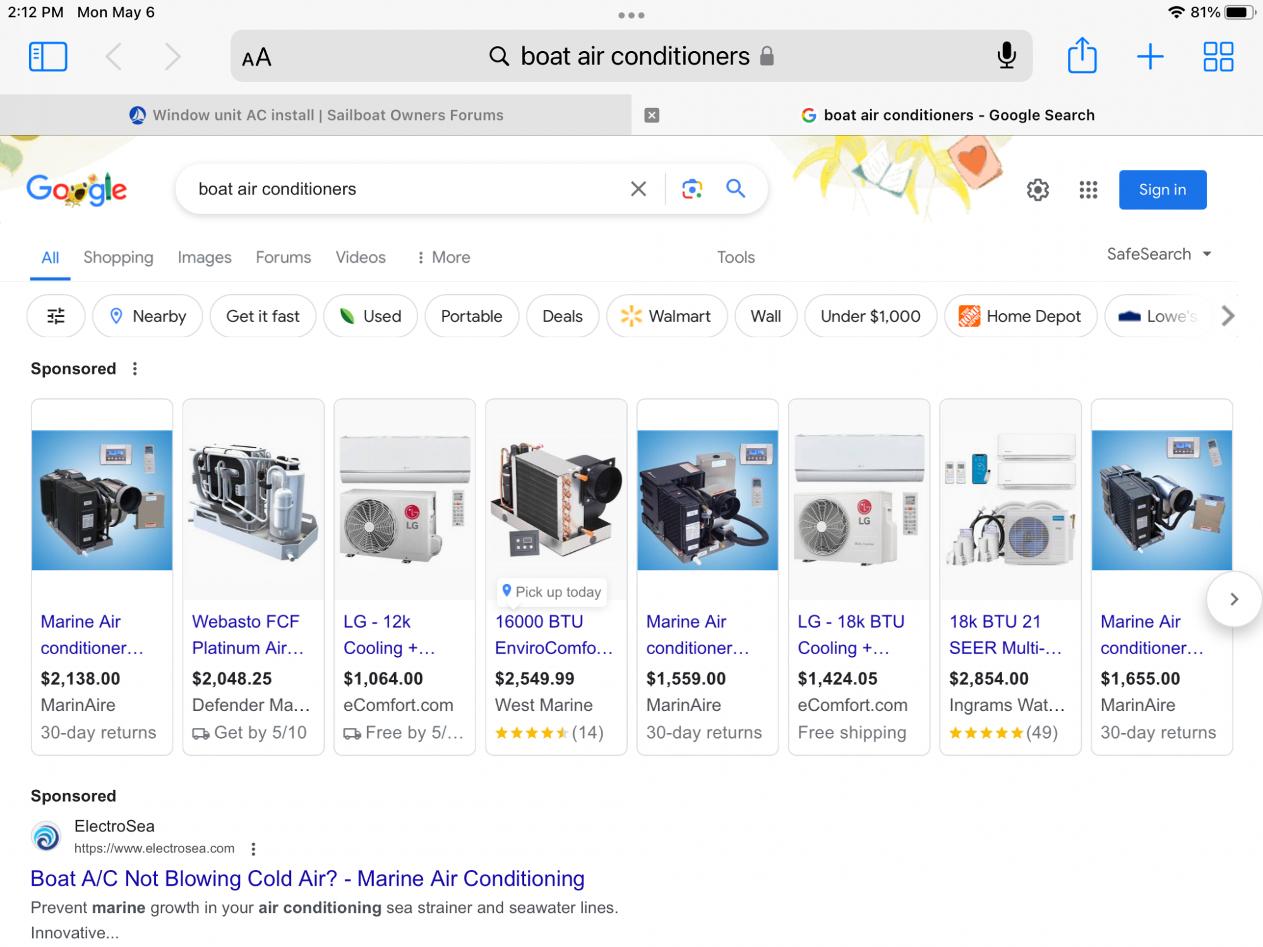The height and width of the screenshot is (947, 1263).
Task: Open the Safari share sheet
Action: (x=1082, y=56)
